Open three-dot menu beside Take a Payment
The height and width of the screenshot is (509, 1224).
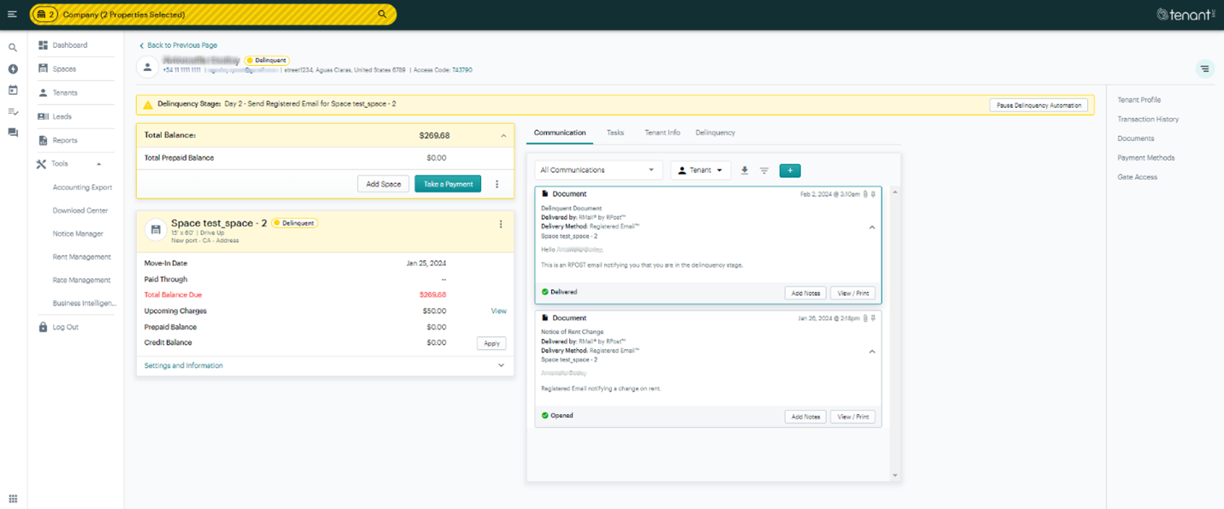(x=497, y=184)
